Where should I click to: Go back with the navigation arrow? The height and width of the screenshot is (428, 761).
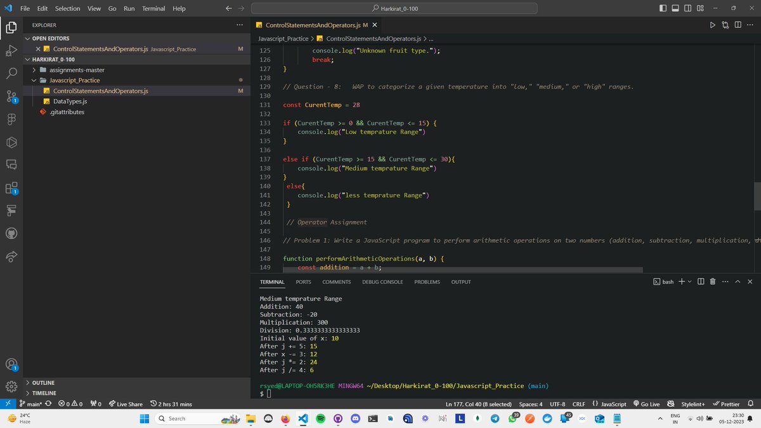point(229,8)
